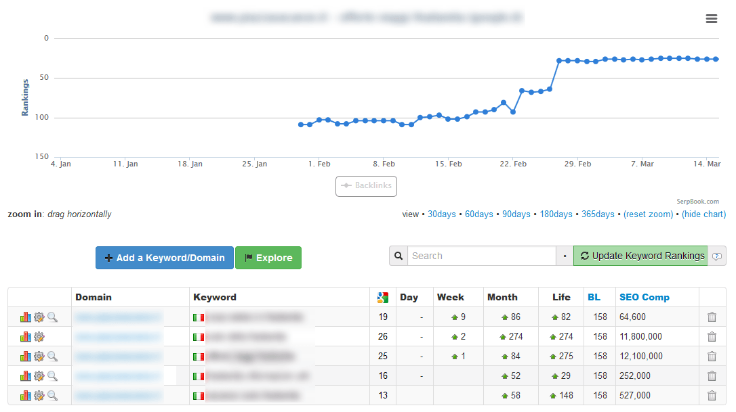The image size is (736, 412).
Task: Open the chart hamburger menu
Action: tap(711, 18)
